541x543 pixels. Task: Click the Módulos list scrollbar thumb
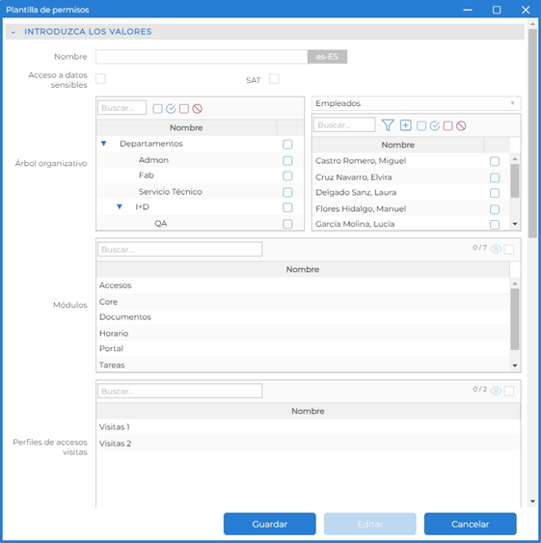[515, 319]
